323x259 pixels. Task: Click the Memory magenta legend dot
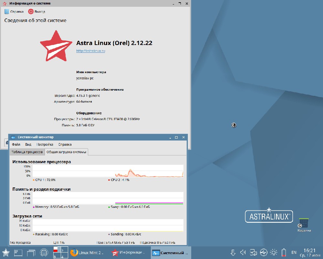point(34,207)
